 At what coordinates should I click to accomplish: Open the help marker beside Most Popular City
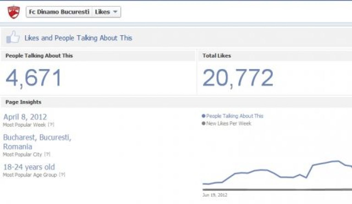(x=47, y=154)
